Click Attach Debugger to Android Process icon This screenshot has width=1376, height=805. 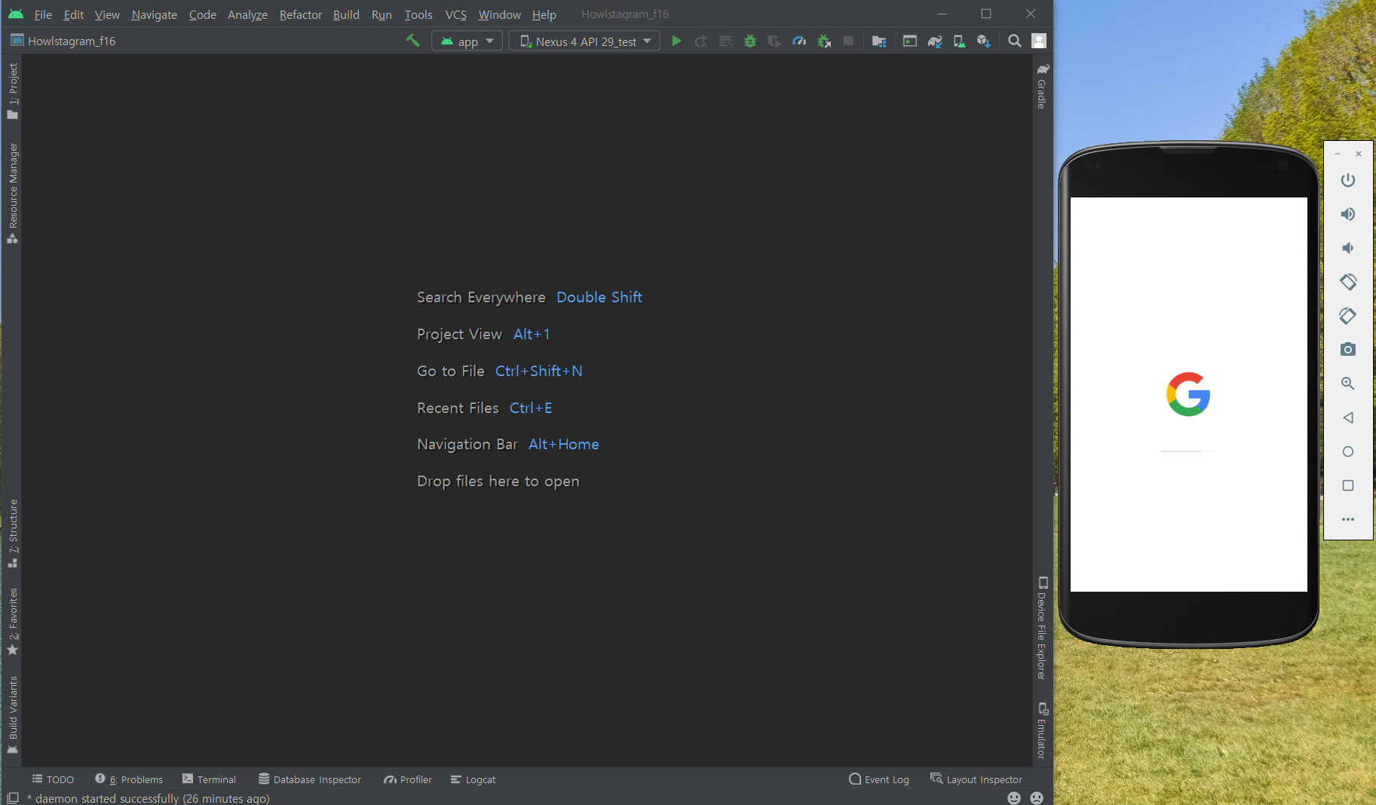[824, 41]
